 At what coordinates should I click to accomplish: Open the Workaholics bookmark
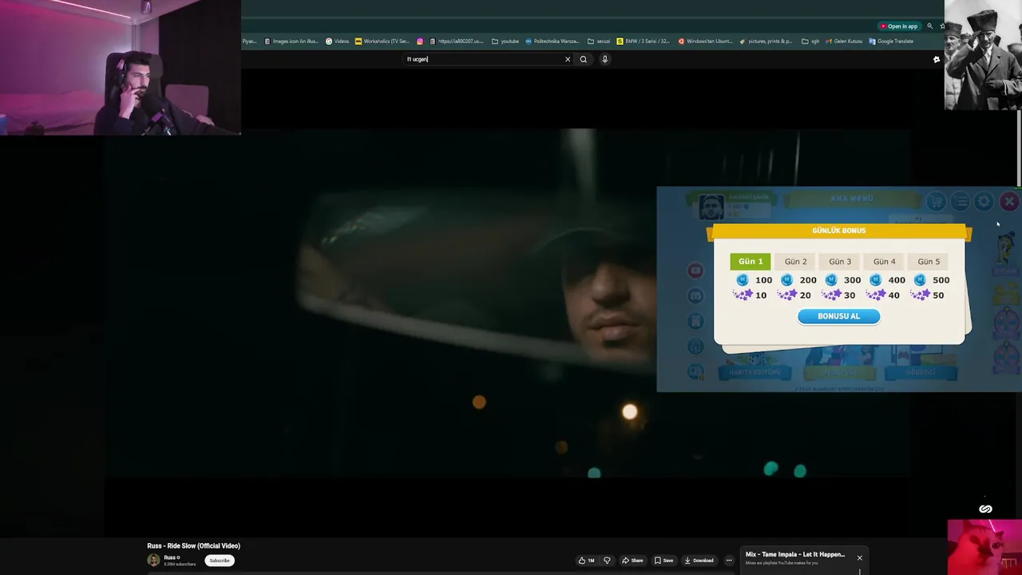point(382,42)
